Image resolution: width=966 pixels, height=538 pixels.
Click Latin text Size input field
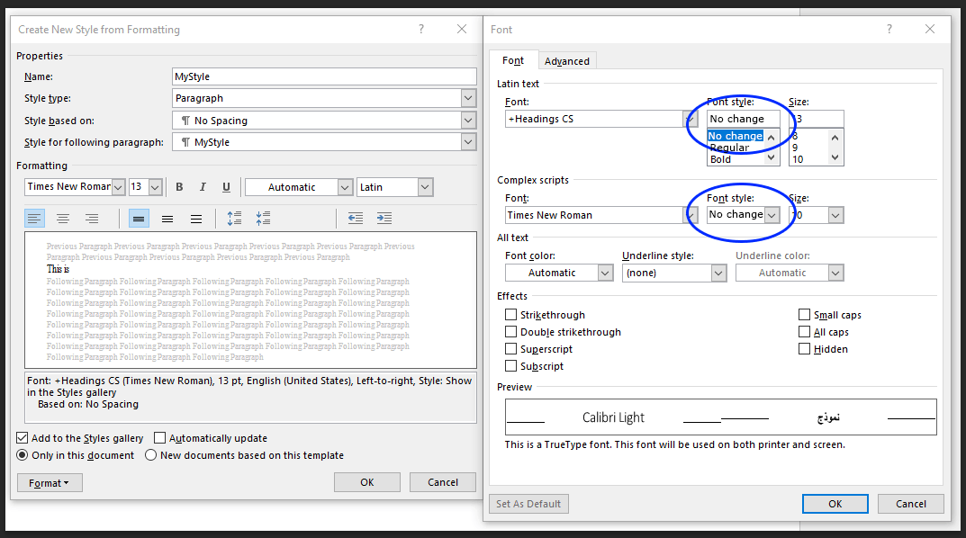coord(816,119)
